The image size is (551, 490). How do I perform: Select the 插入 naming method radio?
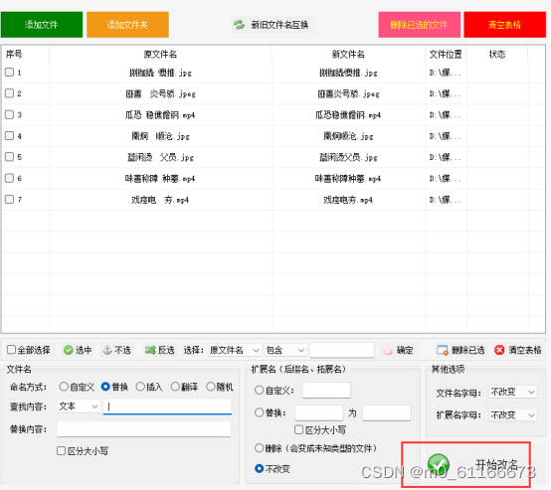(x=140, y=387)
